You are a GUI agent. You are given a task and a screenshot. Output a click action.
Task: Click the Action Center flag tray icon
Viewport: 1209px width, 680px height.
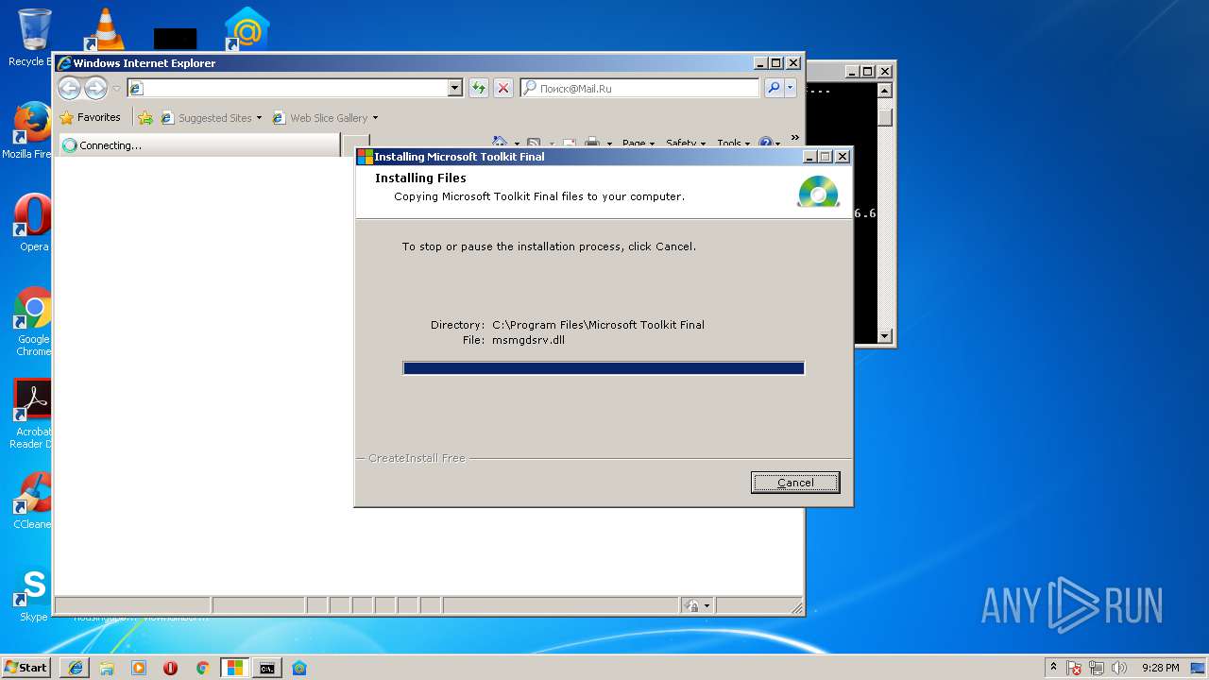1075,668
